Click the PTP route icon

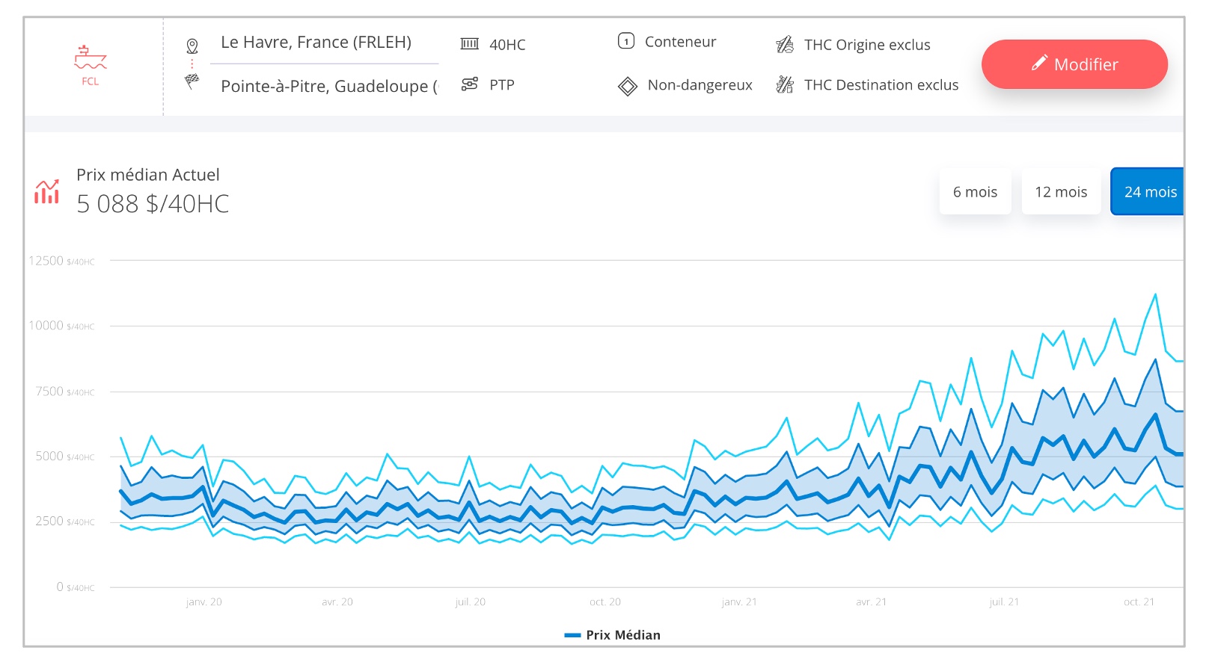470,84
